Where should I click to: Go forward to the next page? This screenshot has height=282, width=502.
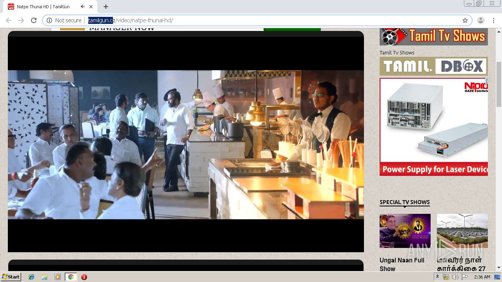pos(21,20)
